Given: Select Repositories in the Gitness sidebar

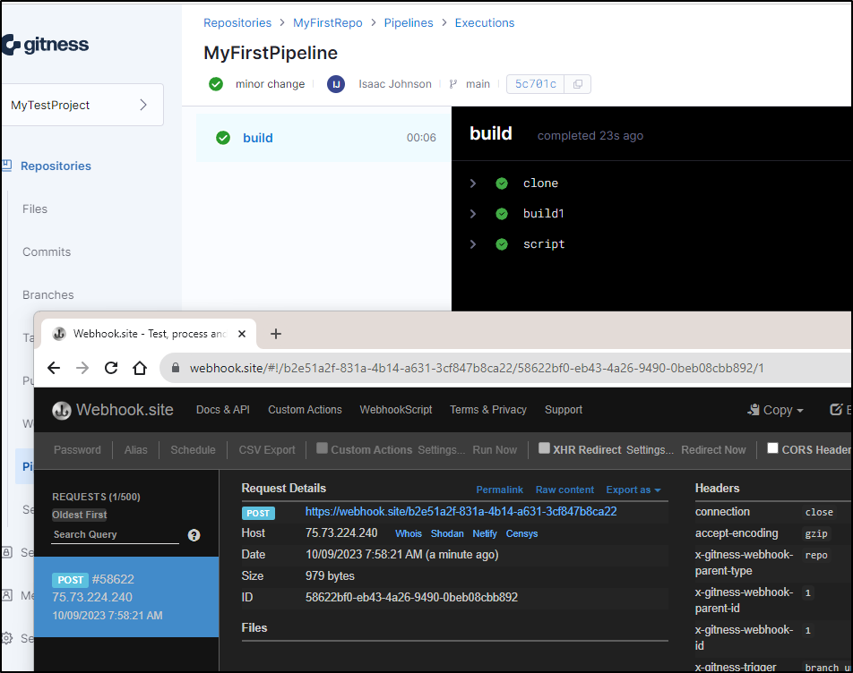Looking at the screenshot, I should click(56, 166).
